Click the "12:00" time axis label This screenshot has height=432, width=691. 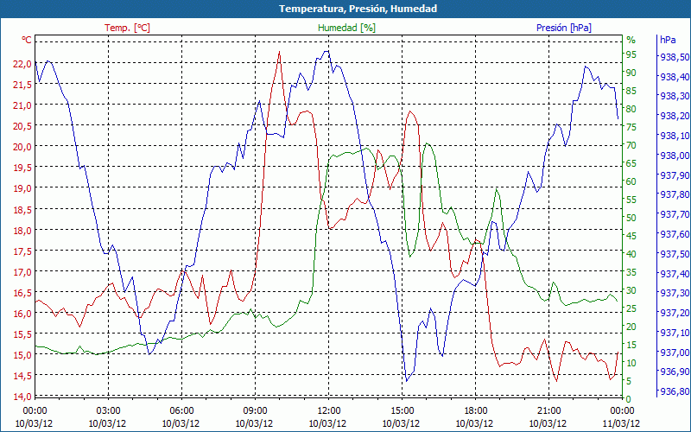click(x=328, y=412)
